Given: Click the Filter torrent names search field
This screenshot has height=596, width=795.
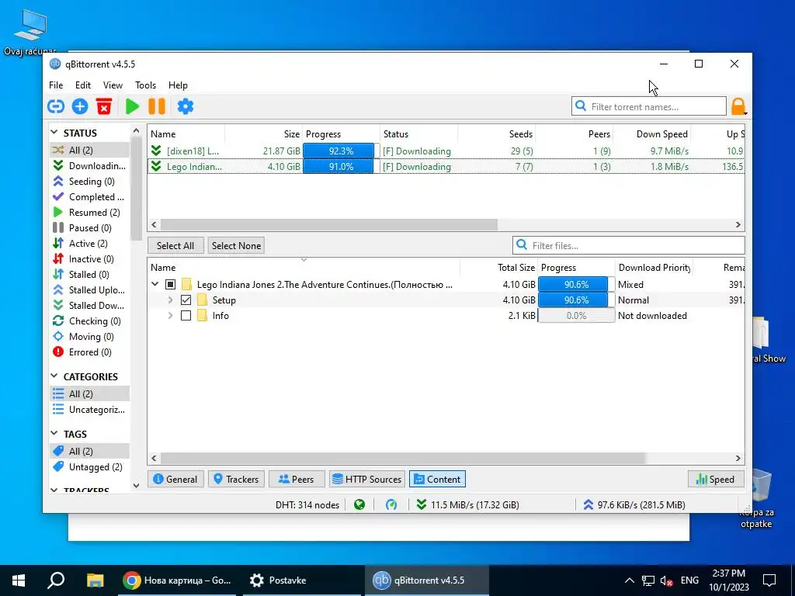Looking at the screenshot, I should (649, 106).
